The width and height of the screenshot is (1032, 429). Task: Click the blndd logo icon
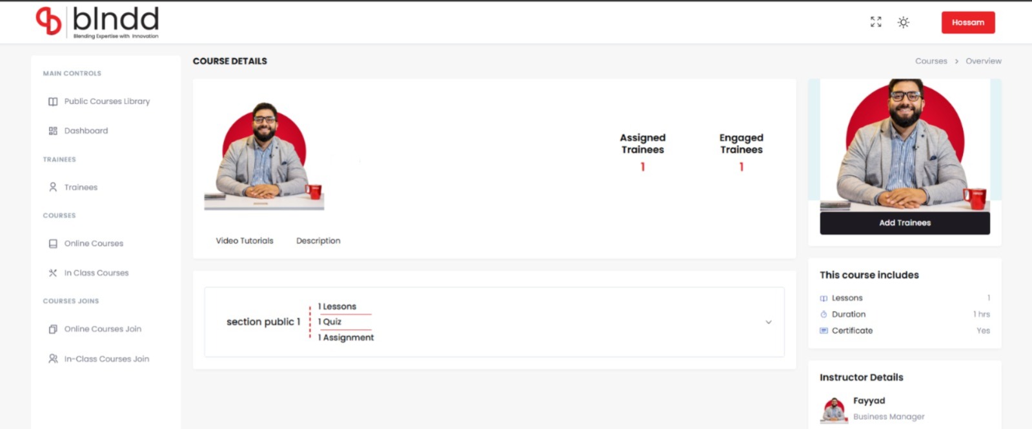coord(49,21)
